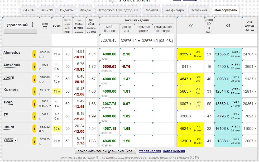Click account number 563732
The height and width of the screenshot is (162, 259).
(x=45, y=127)
